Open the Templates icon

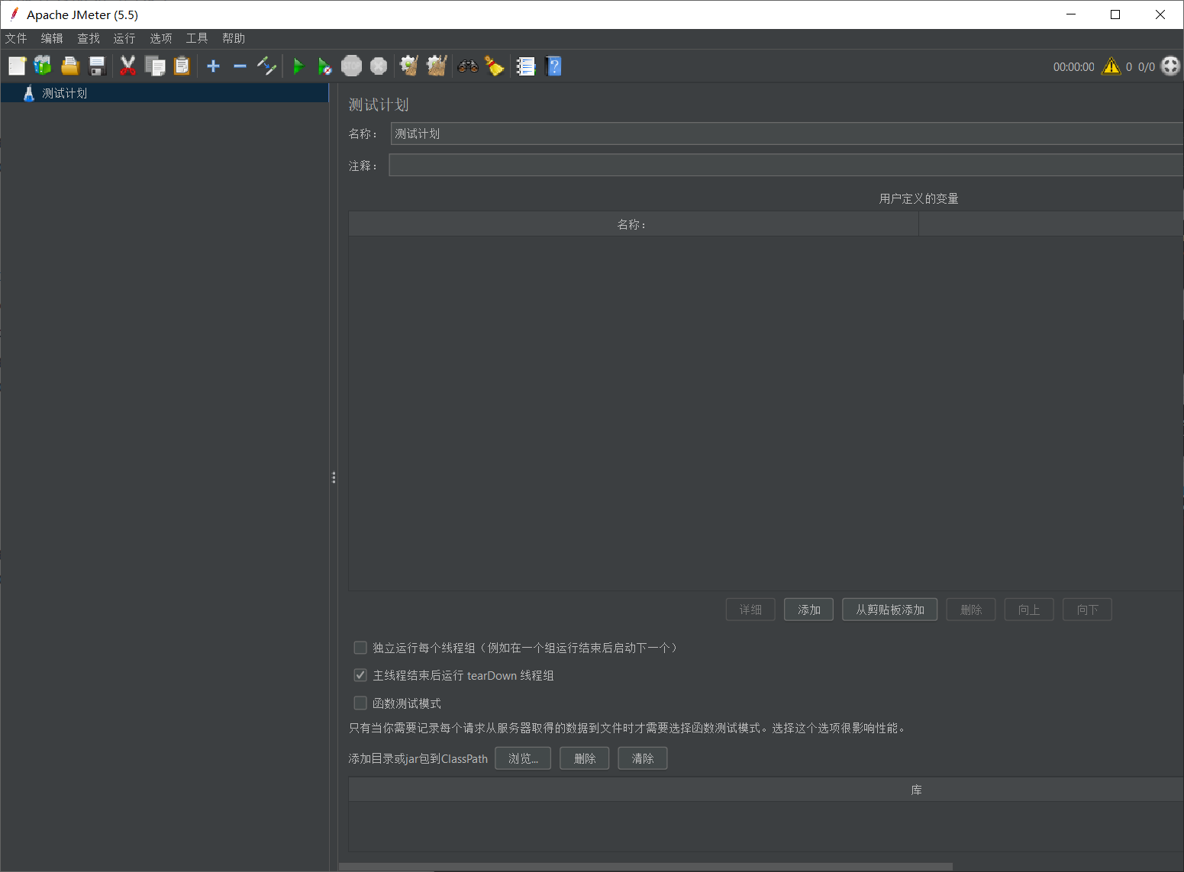point(43,66)
